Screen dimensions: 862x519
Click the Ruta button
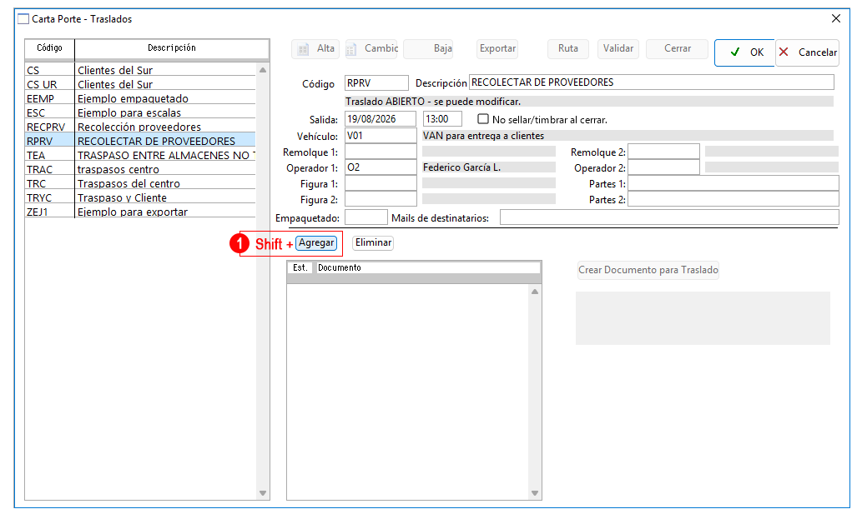click(x=568, y=49)
